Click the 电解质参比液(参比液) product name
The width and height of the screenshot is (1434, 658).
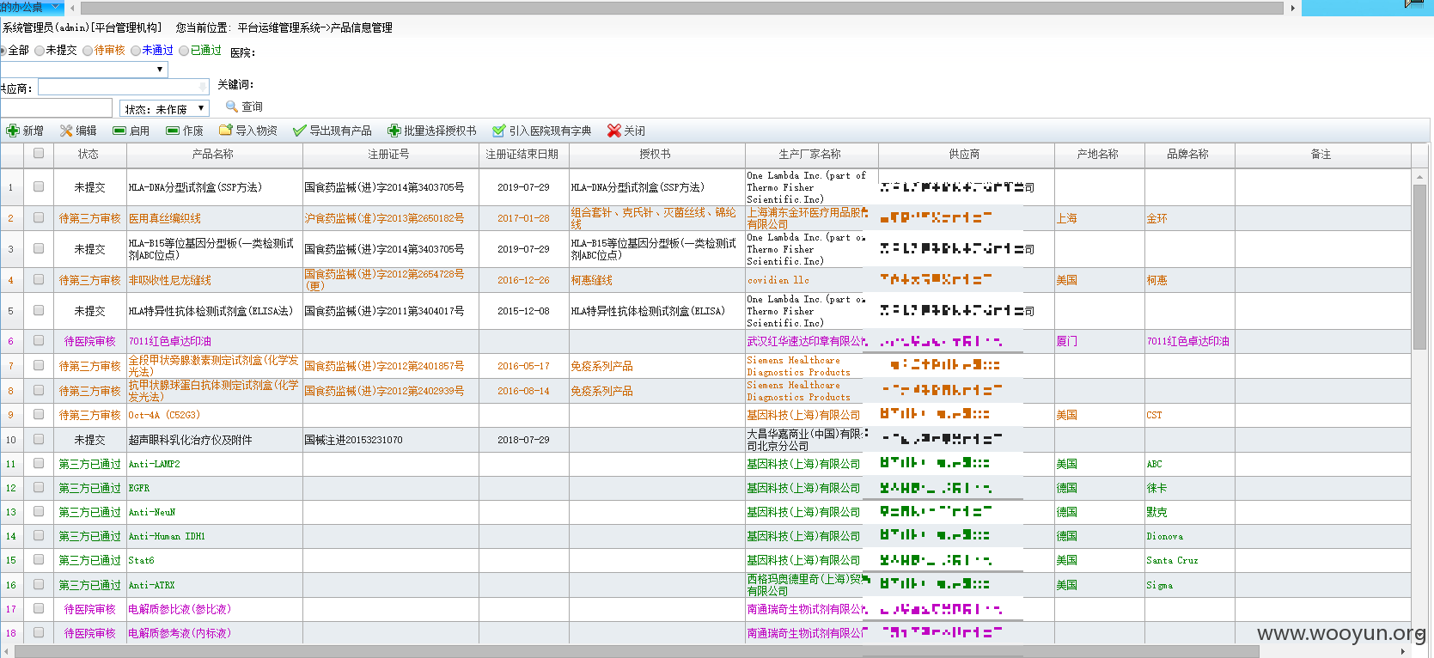pos(180,609)
